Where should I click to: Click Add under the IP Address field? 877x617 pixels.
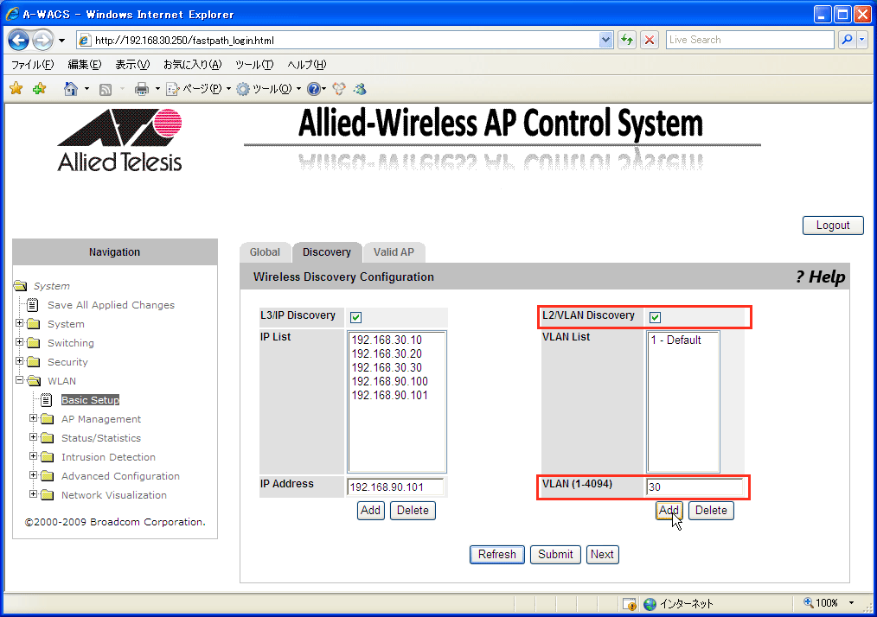[x=371, y=510]
